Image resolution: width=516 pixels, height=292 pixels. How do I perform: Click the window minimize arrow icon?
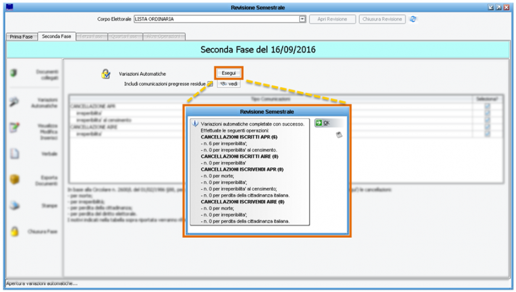(491, 7)
